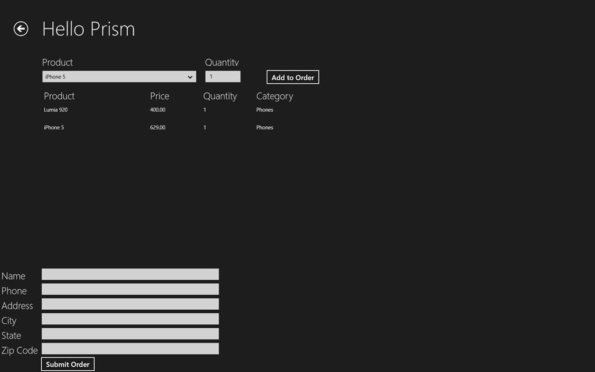The height and width of the screenshot is (372, 595).
Task: Focus the Address text field
Action: 130,304
